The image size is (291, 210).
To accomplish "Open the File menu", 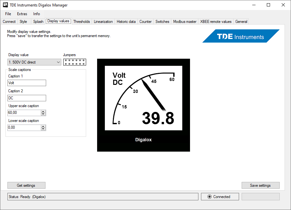I will coord(8,14).
